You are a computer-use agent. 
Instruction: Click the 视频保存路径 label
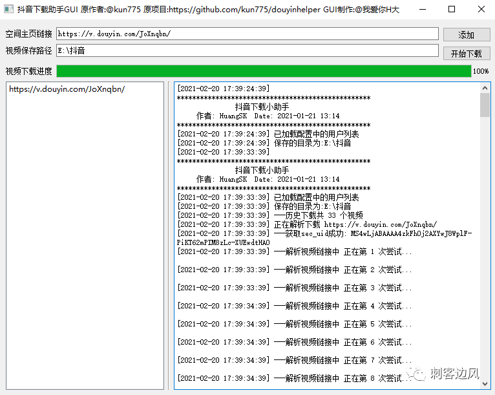tap(28, 50)
